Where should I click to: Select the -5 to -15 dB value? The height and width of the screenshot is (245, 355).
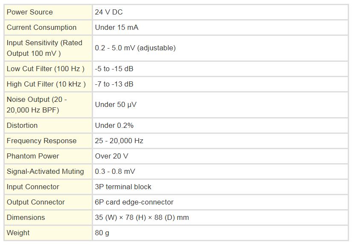[114, 69]
